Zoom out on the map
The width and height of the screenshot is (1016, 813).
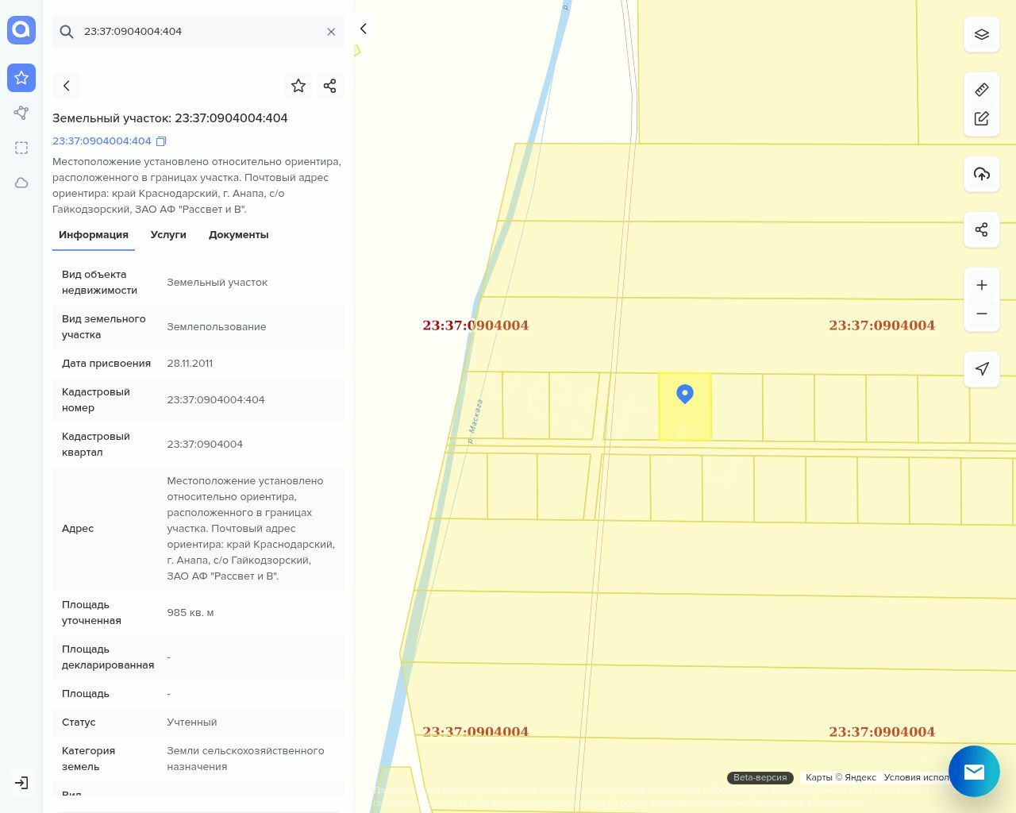982,314
